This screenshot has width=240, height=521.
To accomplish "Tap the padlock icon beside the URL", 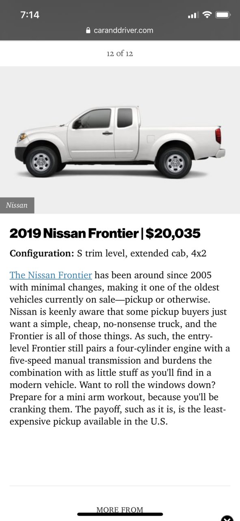I will pyautogui.click(x=88, y=31).
